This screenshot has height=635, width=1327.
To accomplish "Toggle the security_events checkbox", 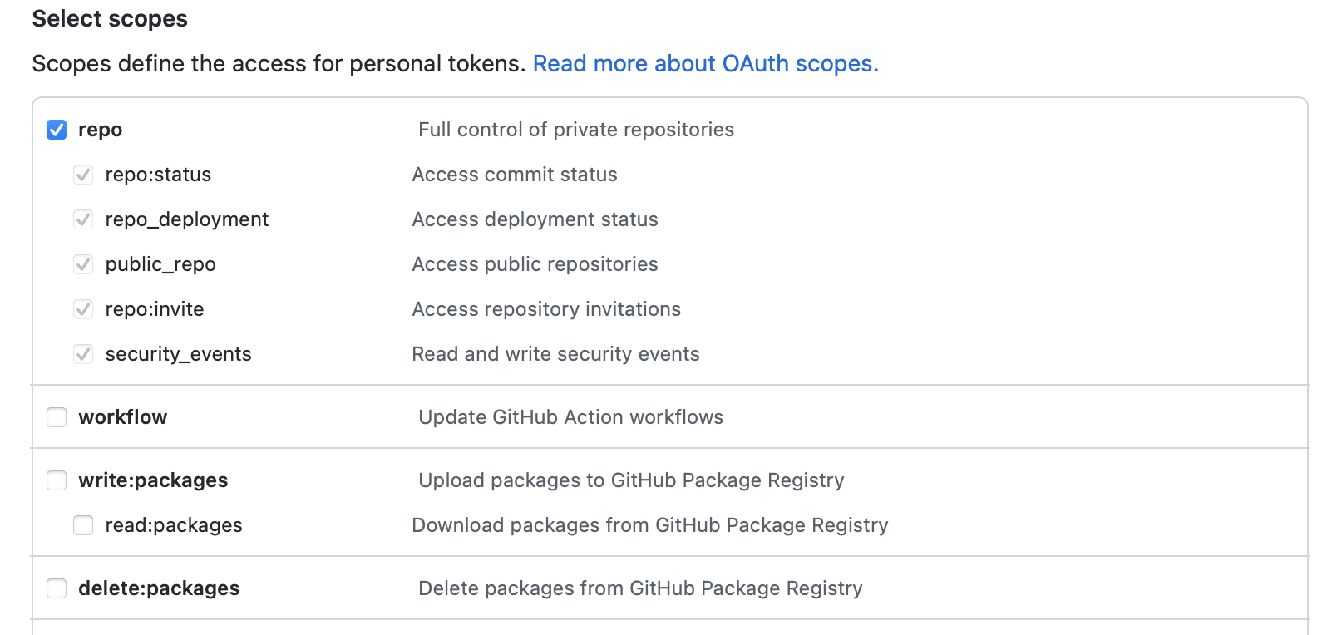I will point(83,354).
